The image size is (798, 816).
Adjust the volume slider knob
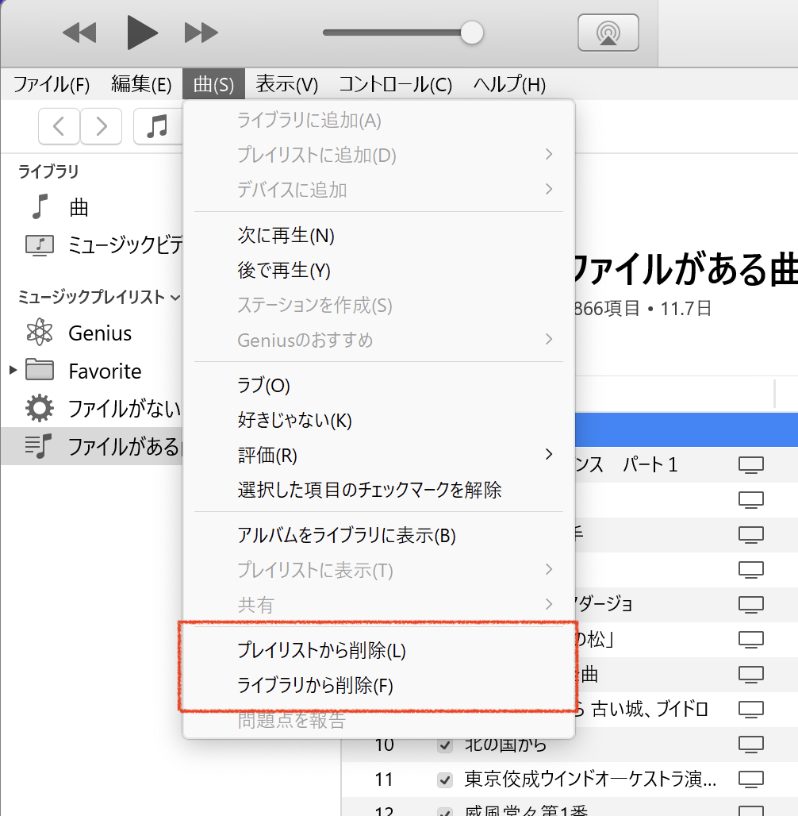pyautogui.click(x=472, y=33)
